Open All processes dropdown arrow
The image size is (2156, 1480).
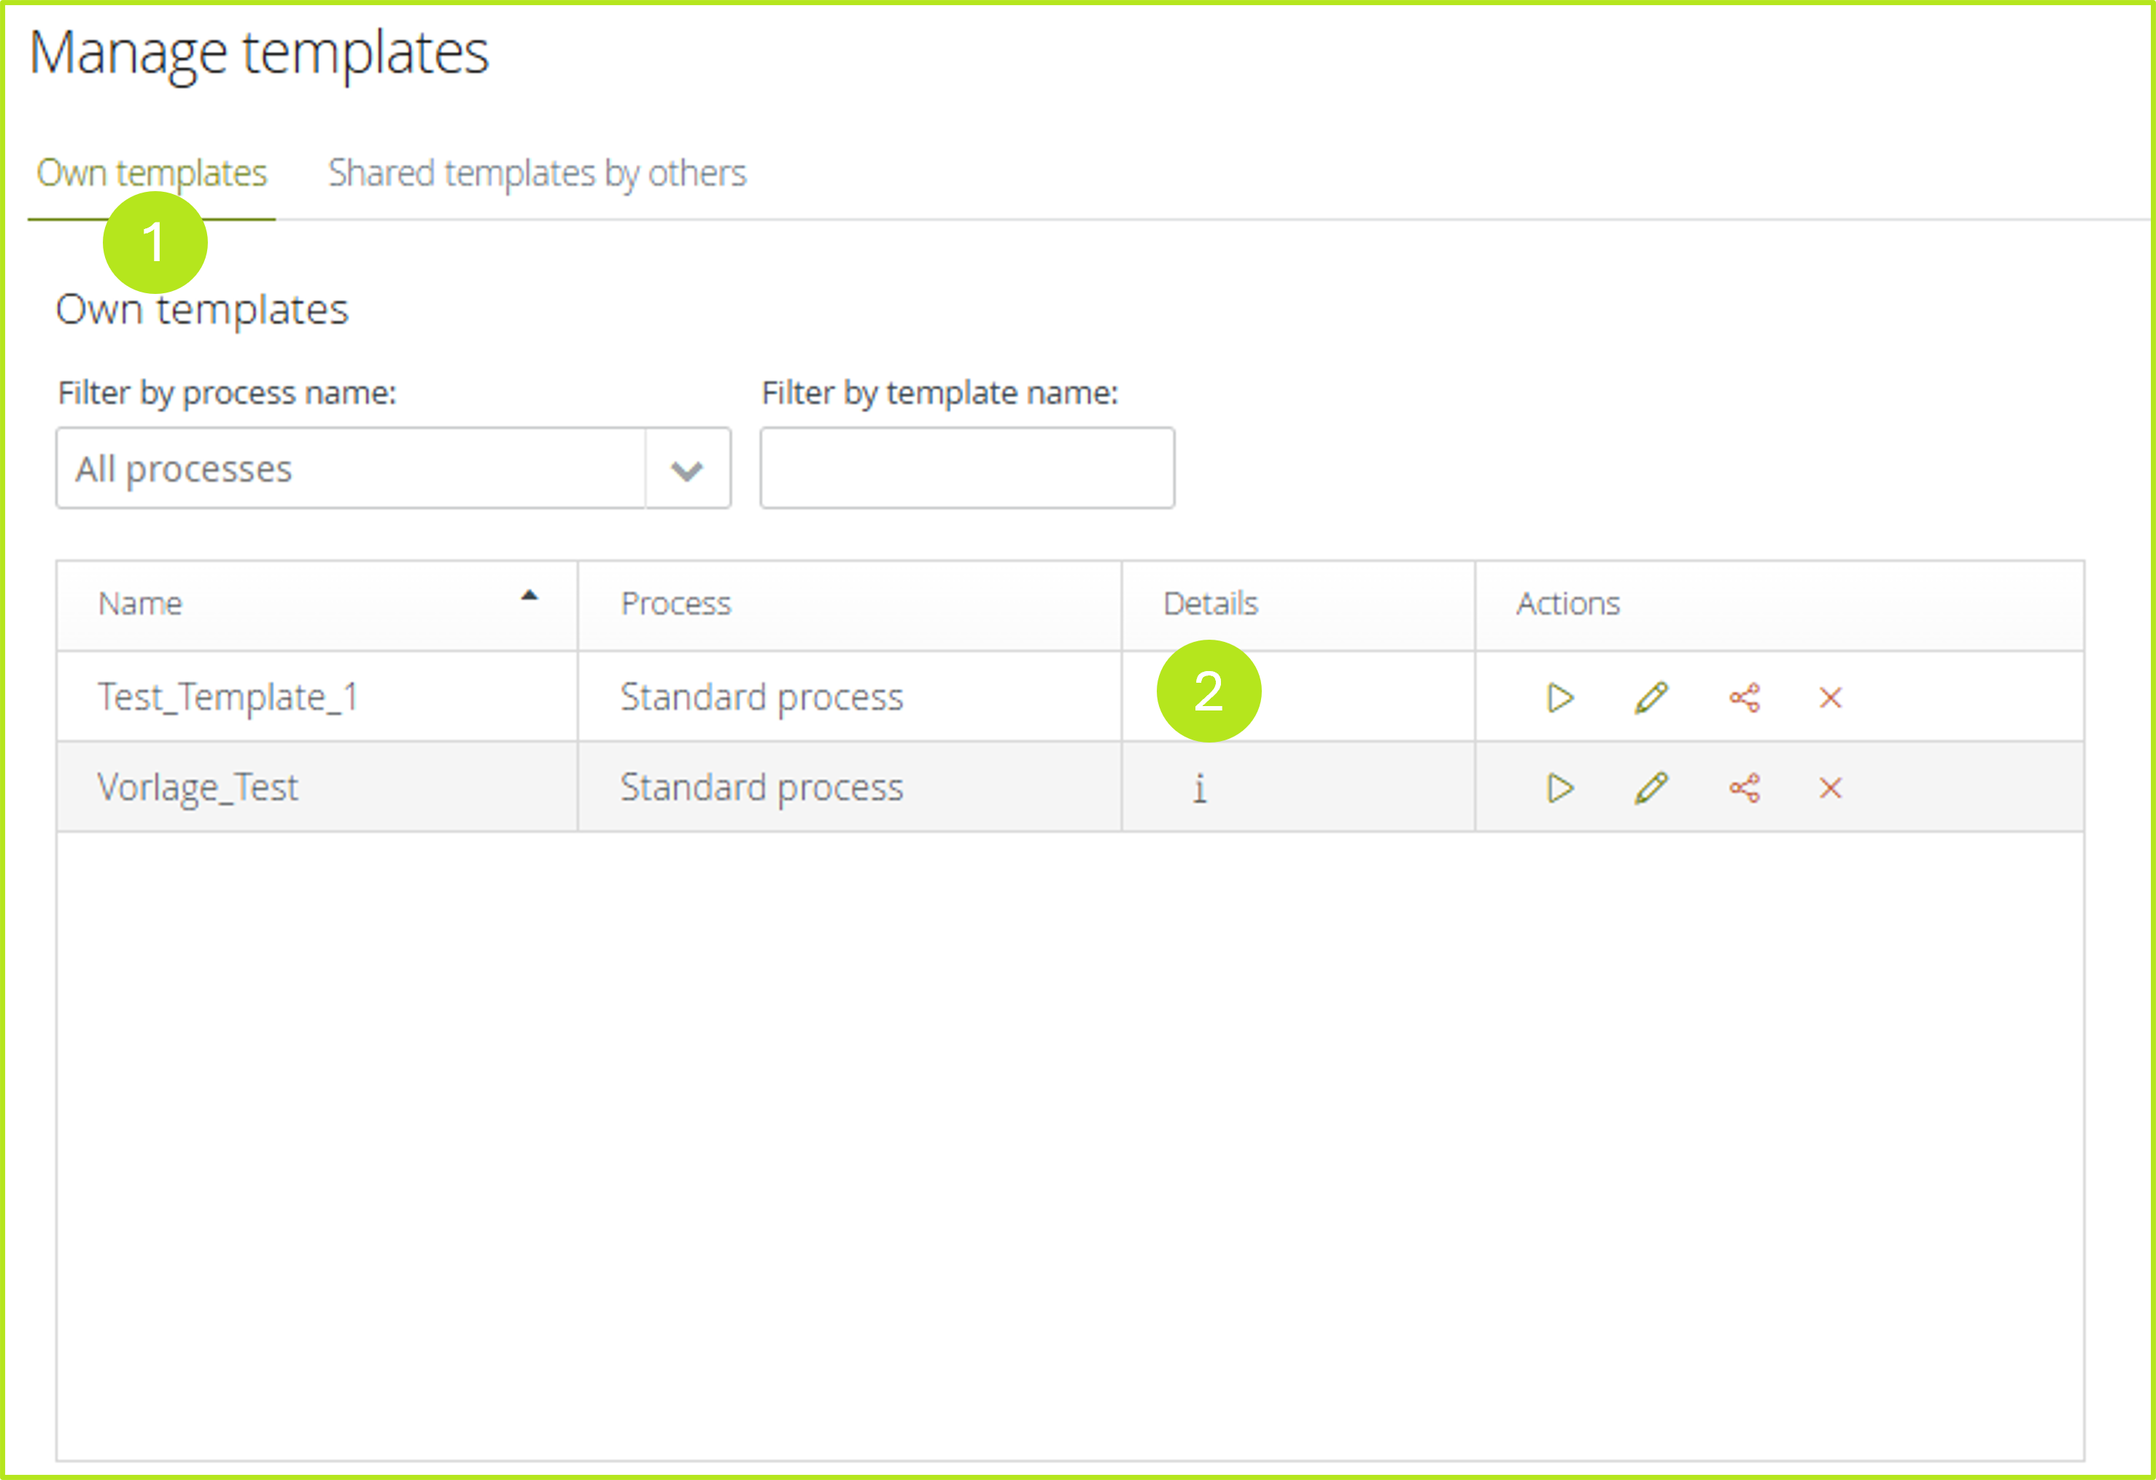(686, 470)
